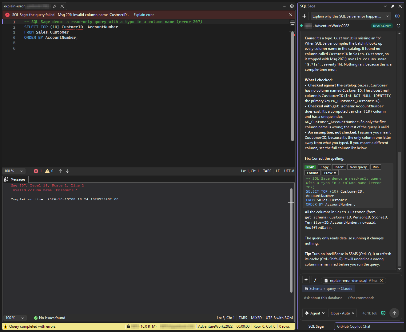The width and height of the screenshot is (406, 332).
Task: Select the Messages results tab
Action: pos(15,179)
